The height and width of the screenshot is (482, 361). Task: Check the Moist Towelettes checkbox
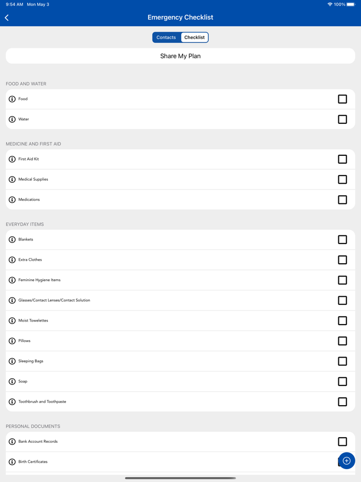coord(342,320)
